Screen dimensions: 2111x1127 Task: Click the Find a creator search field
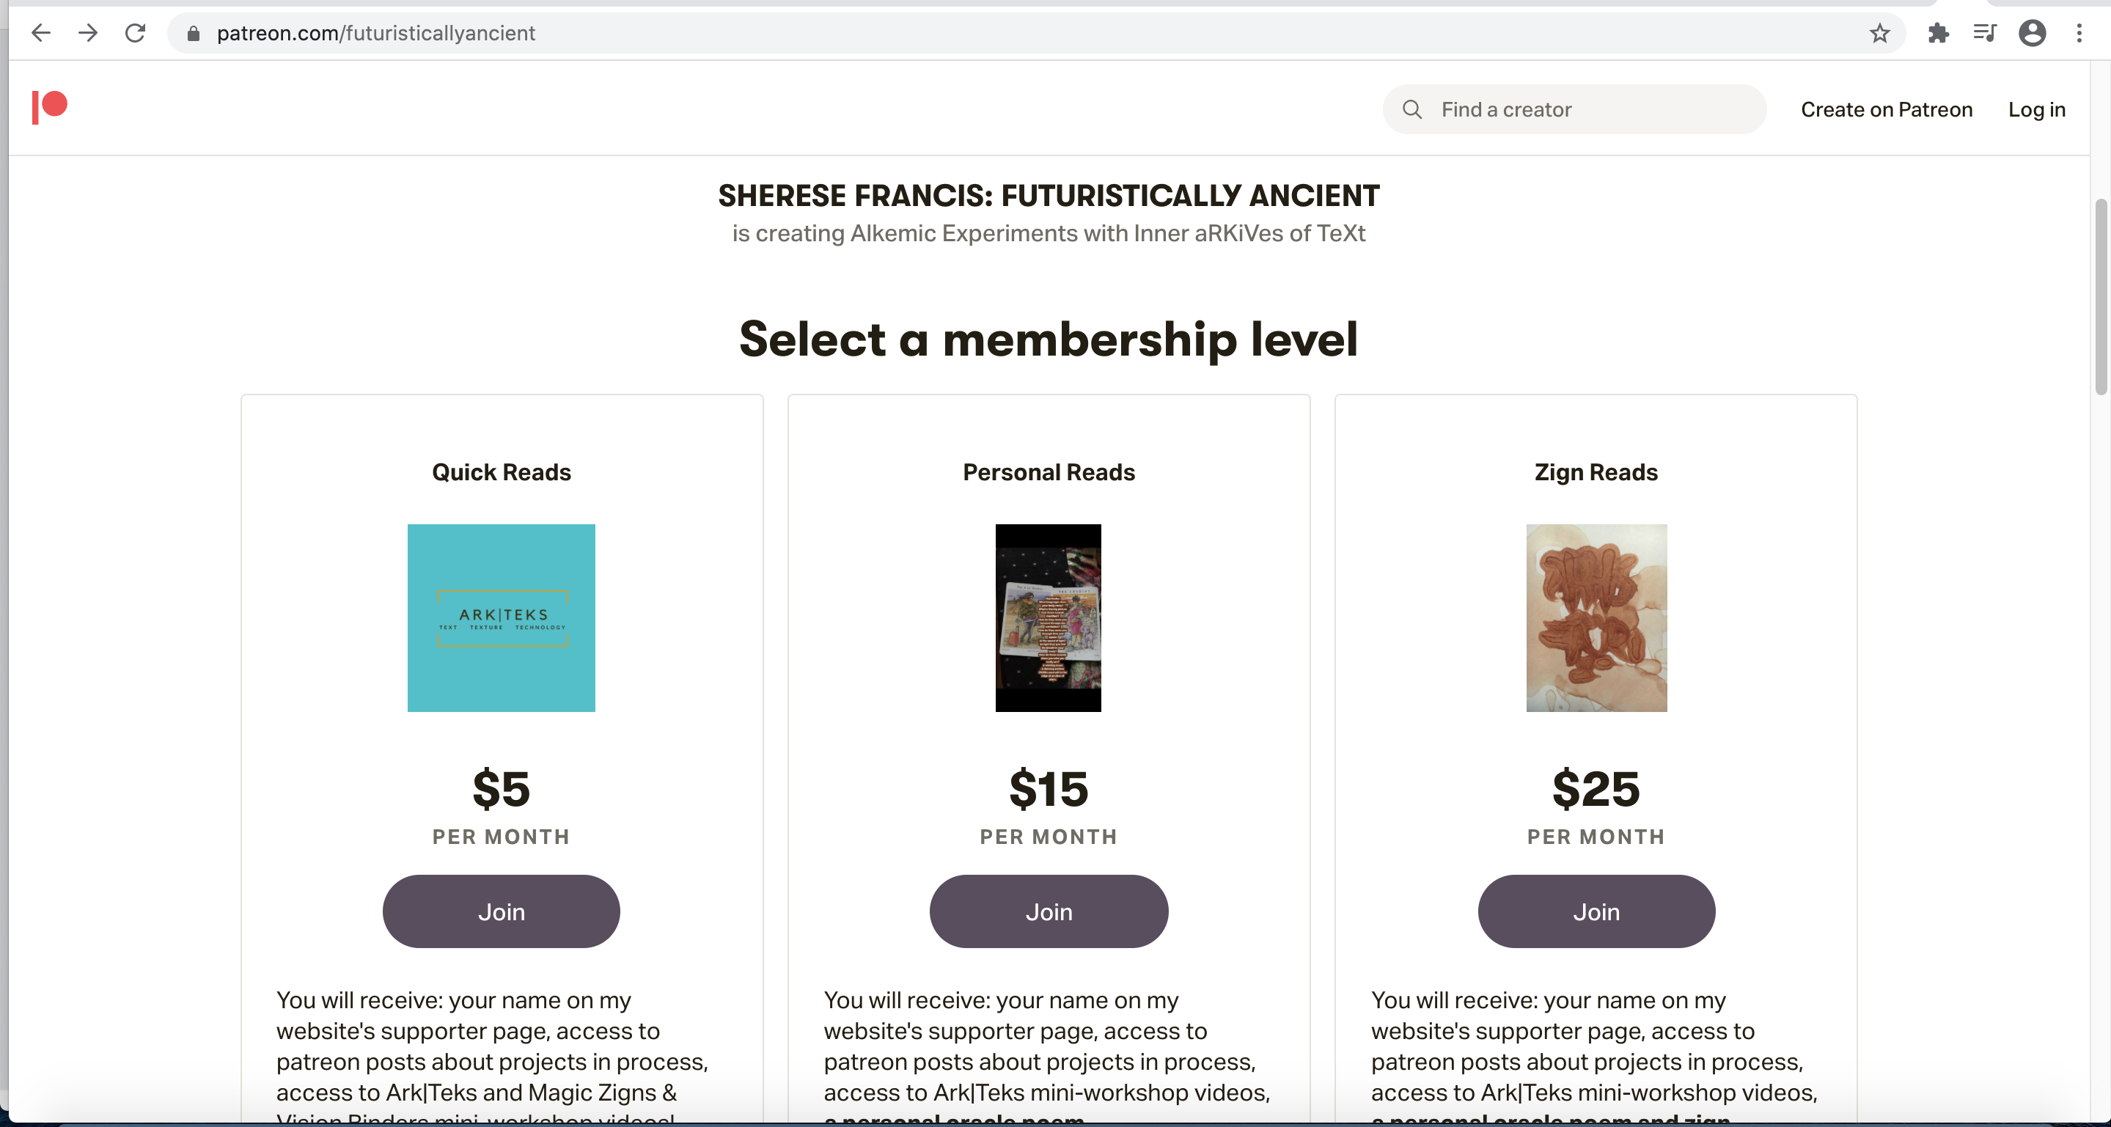point(1590,110)
